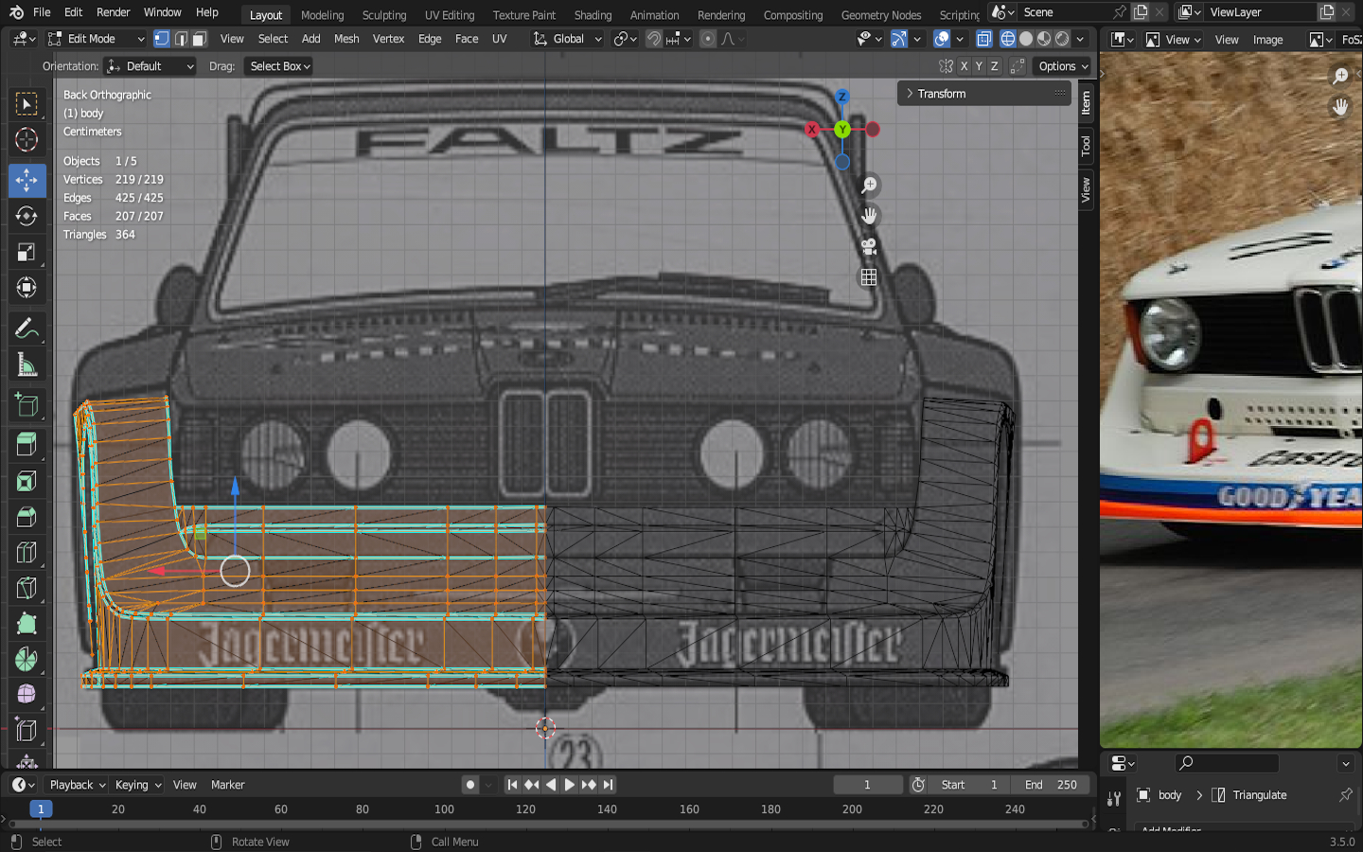Toggle Y axis mesh mirror

click(979, 66)
